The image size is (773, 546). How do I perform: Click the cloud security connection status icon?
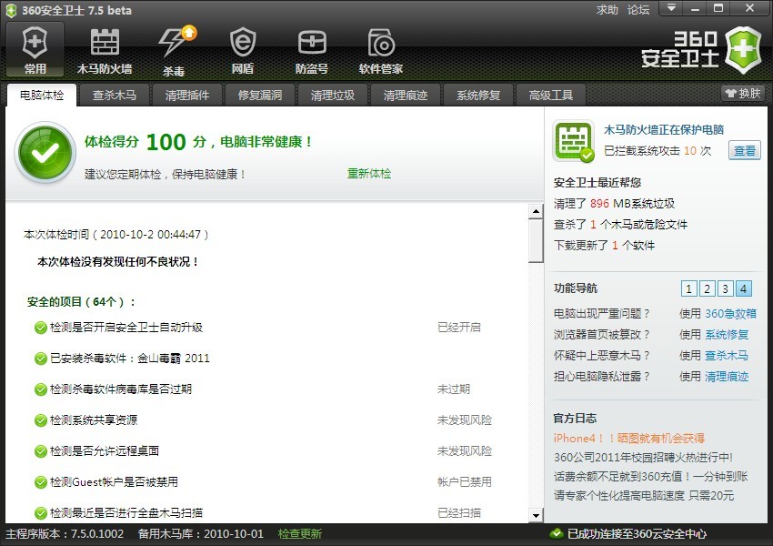556,533
